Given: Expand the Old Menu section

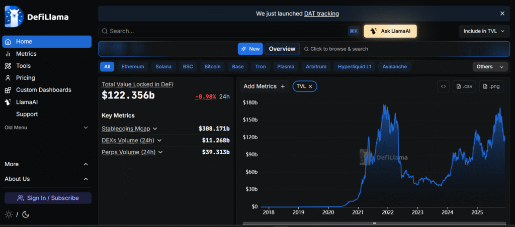Looking at the screenshot, I should point(47,127).
